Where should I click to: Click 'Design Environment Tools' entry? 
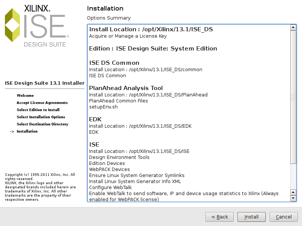119,157
